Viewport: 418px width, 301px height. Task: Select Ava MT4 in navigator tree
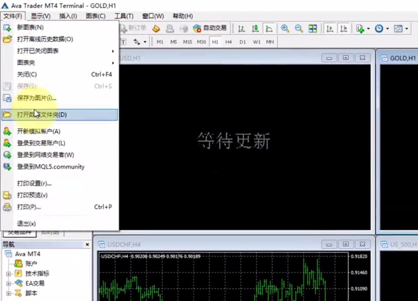27,254
